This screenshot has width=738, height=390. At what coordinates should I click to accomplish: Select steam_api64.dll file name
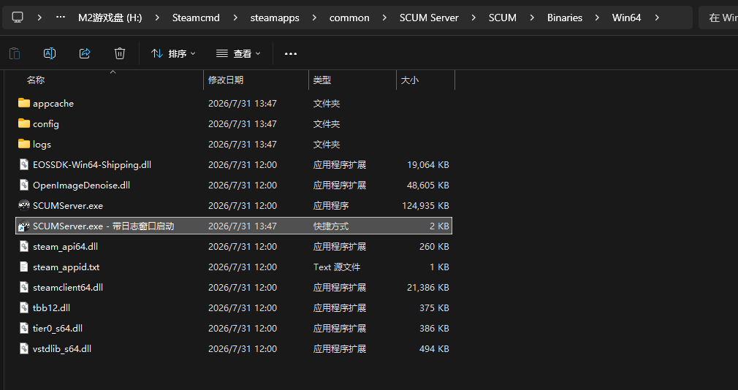point(66,247)
